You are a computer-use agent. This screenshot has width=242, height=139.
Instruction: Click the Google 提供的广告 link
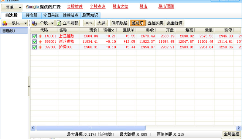[x=43, y=7]
